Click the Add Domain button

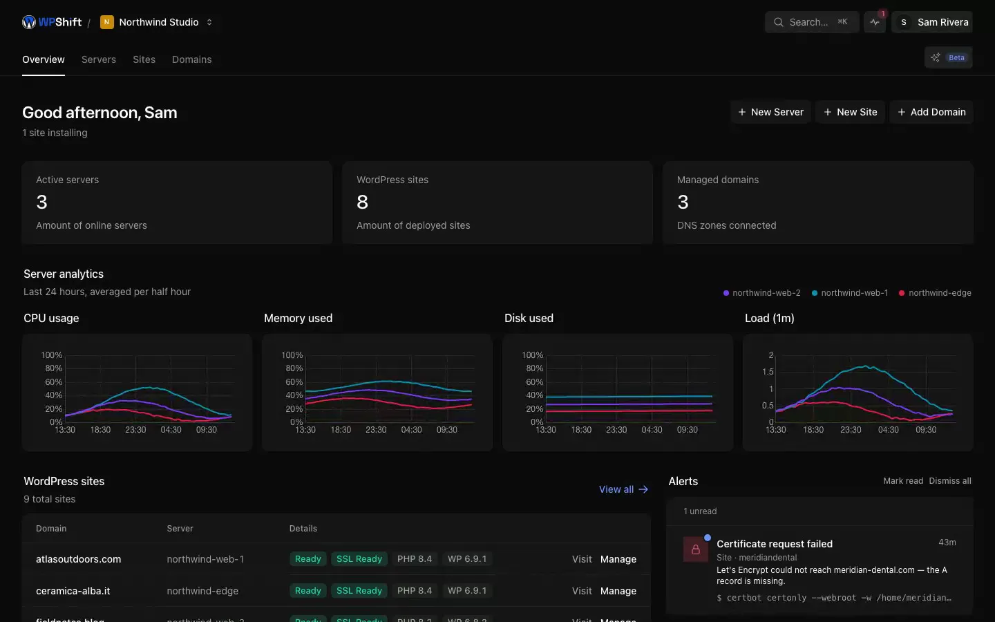pyautogui.click(x=931, y=112)
